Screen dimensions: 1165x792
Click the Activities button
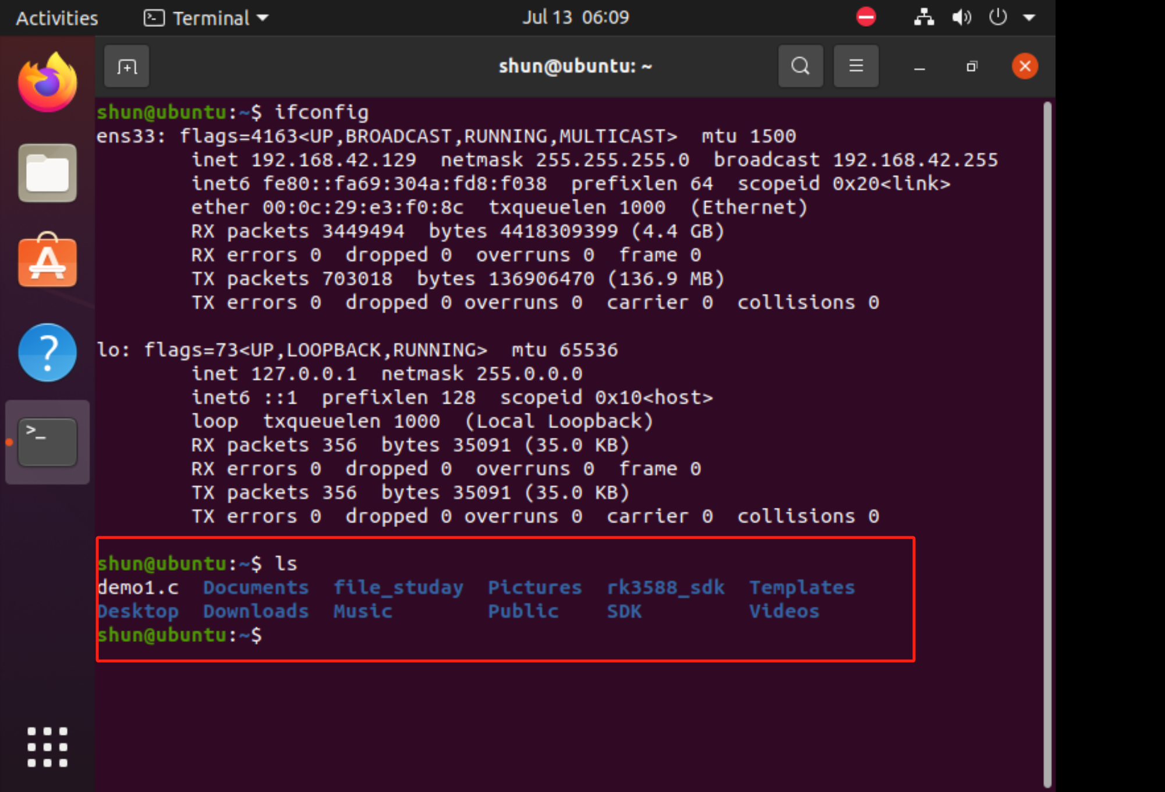pos(57,18)
